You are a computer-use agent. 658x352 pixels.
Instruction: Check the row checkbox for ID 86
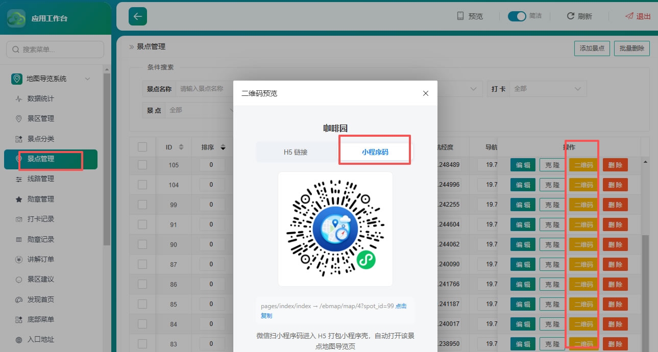point(142,284)
